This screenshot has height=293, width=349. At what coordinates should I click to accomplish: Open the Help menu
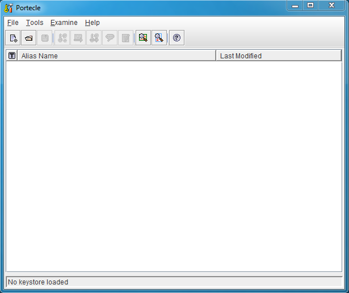[x=92, y=23]
